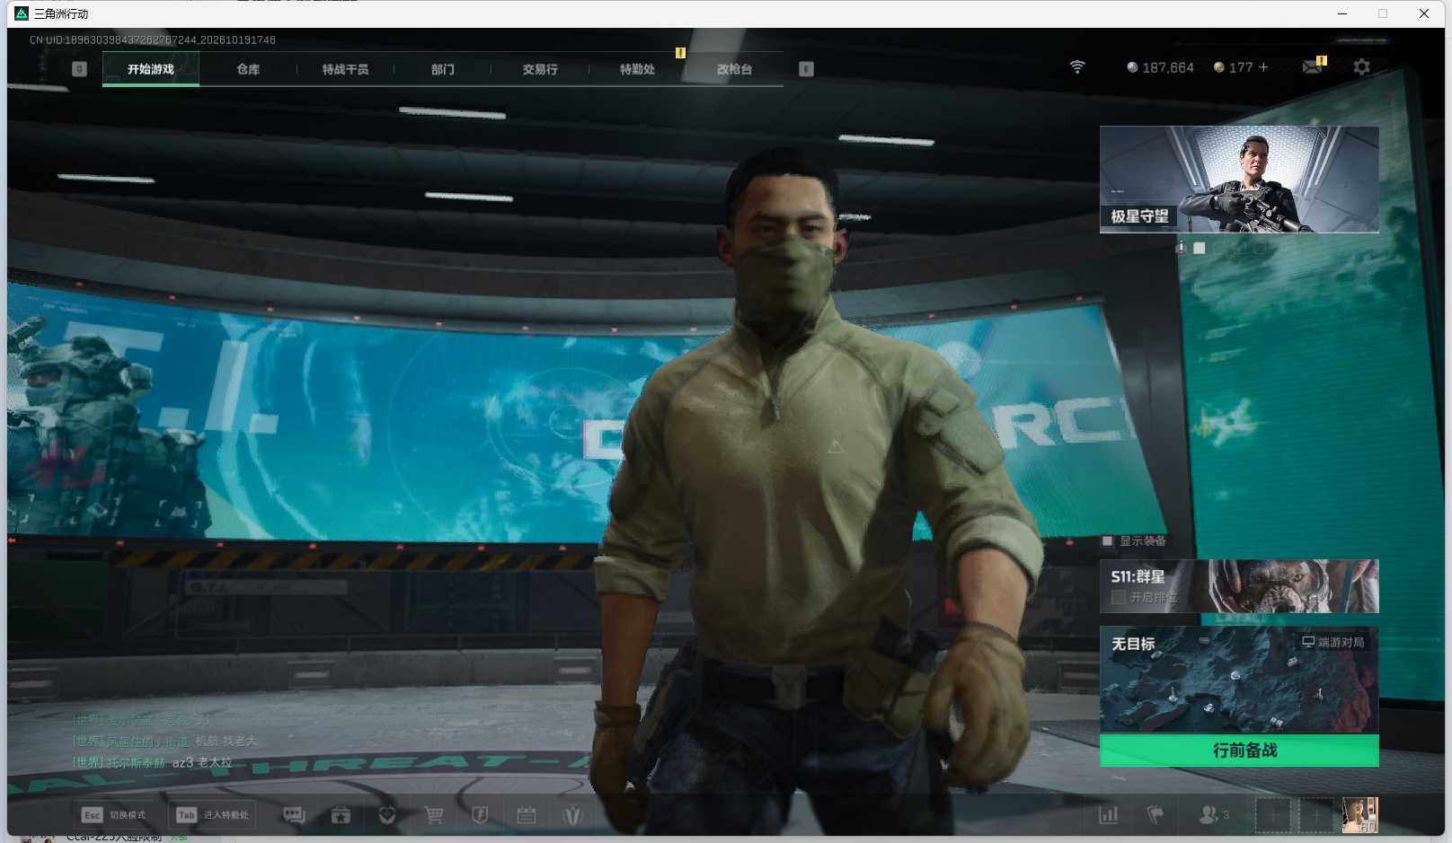Toggle the 端游对局 option
This screenshot has height=843, width=1452.
[1333, 642]
